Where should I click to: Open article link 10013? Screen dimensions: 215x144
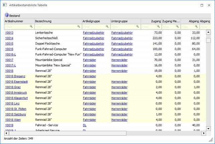point(9,33)
